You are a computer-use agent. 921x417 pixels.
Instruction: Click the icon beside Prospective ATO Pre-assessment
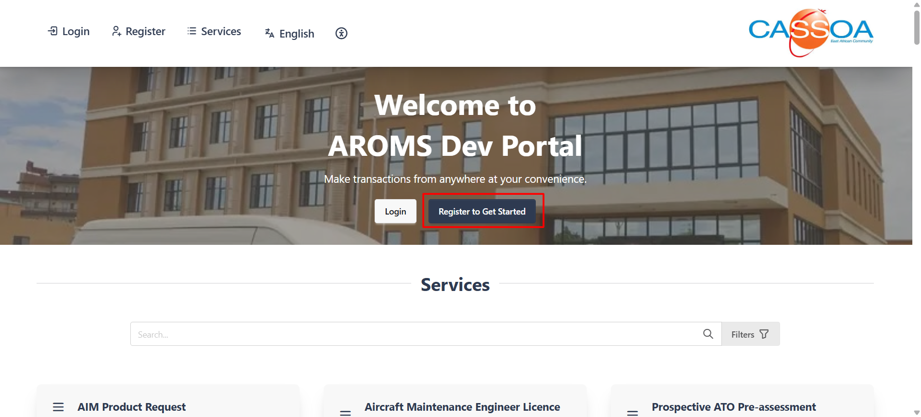[x=632, y=413]
